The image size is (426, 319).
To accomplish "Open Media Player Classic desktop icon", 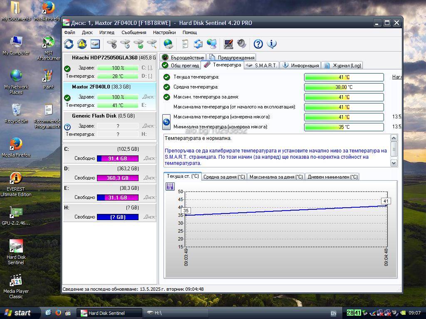I will [16, 287].
